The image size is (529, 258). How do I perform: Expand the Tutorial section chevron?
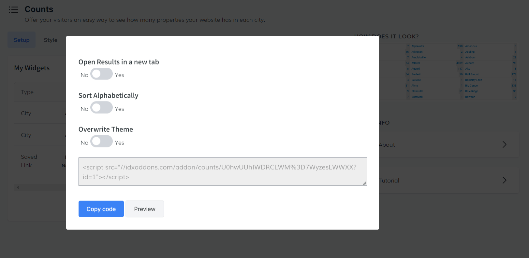504,181
